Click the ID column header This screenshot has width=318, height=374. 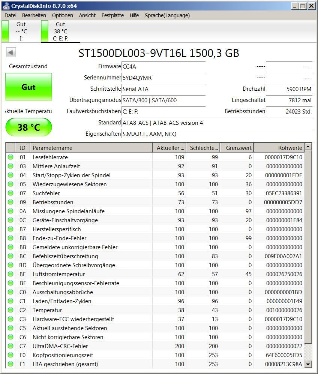pos(22,148)
